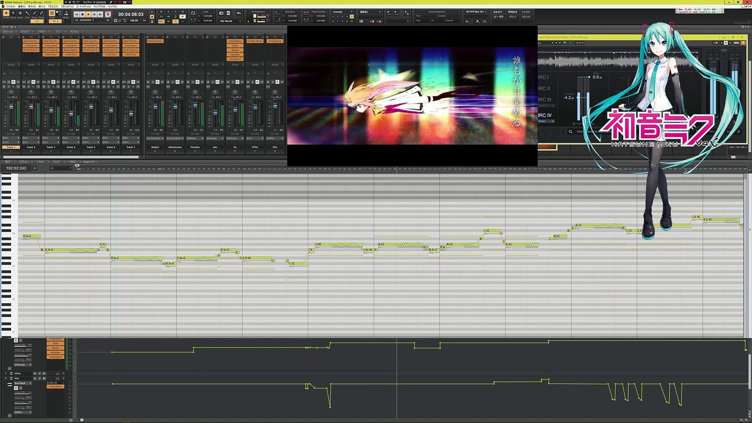Click the piano roll position 192:02:242
752x423 pixels.
(x=17, y=168)
